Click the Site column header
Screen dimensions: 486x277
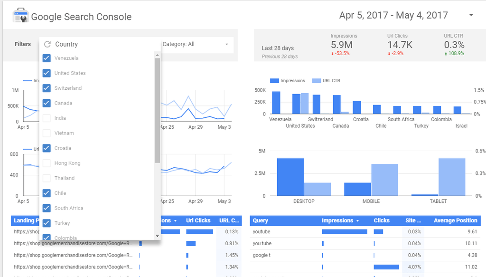[x=413, y=220]
